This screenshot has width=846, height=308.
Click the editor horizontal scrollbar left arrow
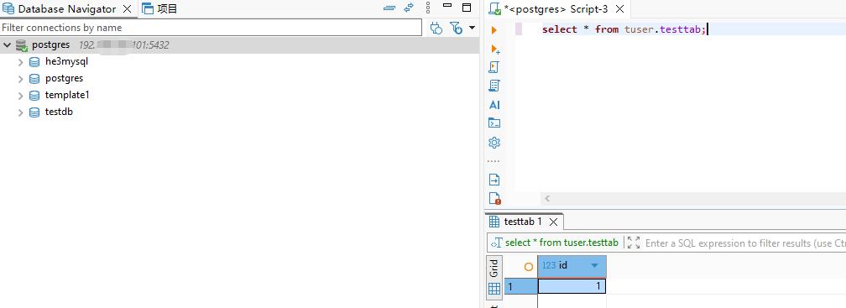(x=547, y=199)
